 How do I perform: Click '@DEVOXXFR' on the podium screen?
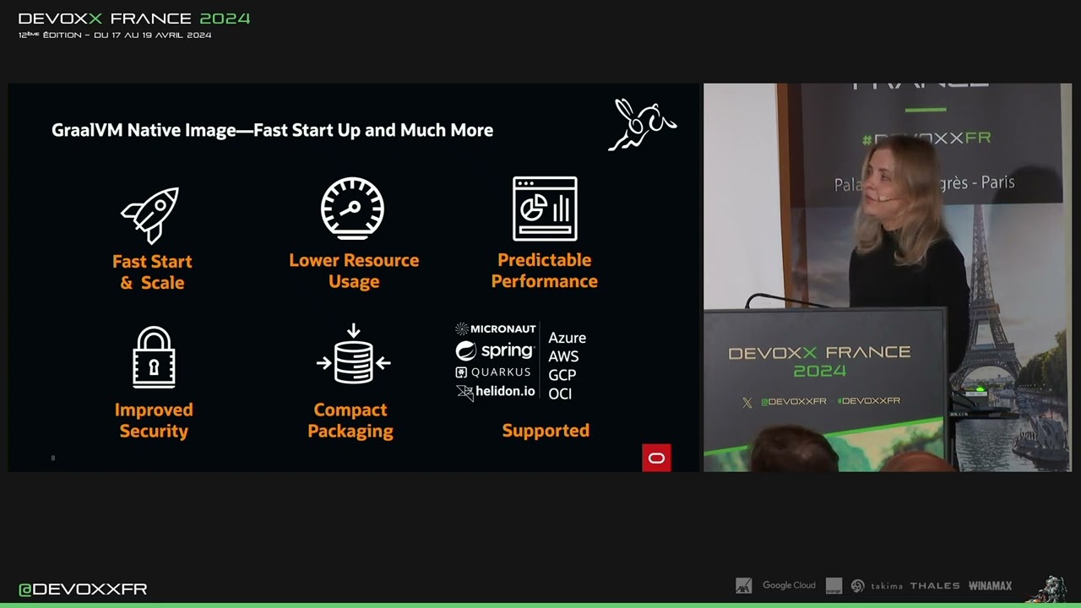pos(793,402)
